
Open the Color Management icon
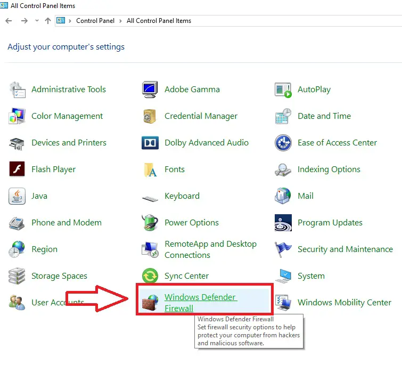coord(17,116)
